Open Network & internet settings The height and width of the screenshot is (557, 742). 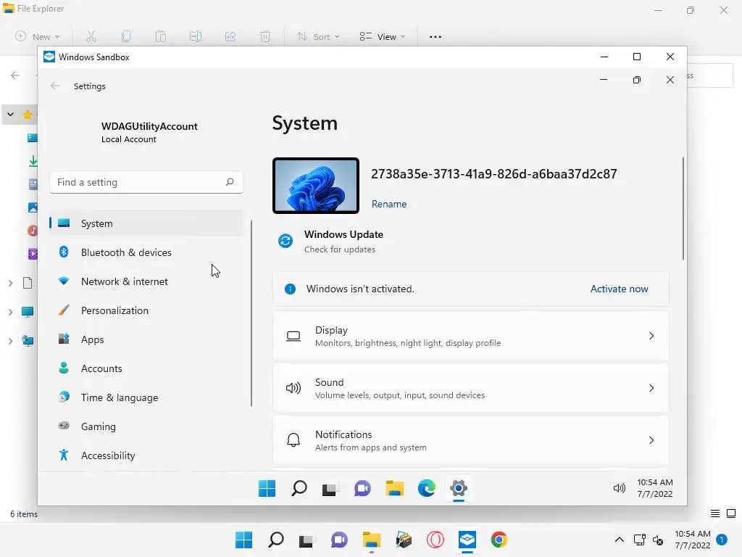(146, 281)
